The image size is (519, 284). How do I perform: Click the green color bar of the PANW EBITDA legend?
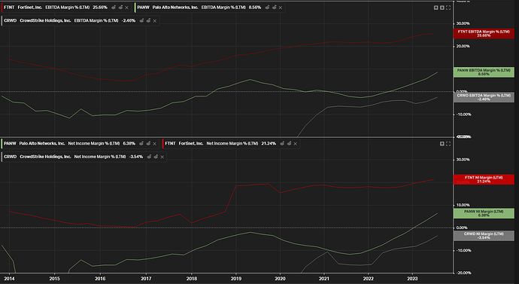click(135, 8)
